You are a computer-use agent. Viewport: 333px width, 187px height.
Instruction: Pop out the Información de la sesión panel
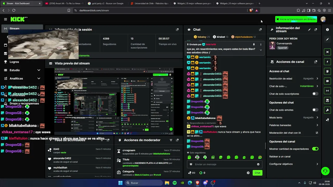point(177,30)
